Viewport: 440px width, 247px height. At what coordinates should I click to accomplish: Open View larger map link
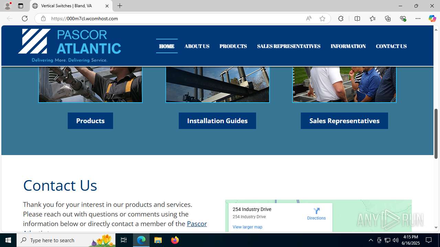tap(247, 227)
